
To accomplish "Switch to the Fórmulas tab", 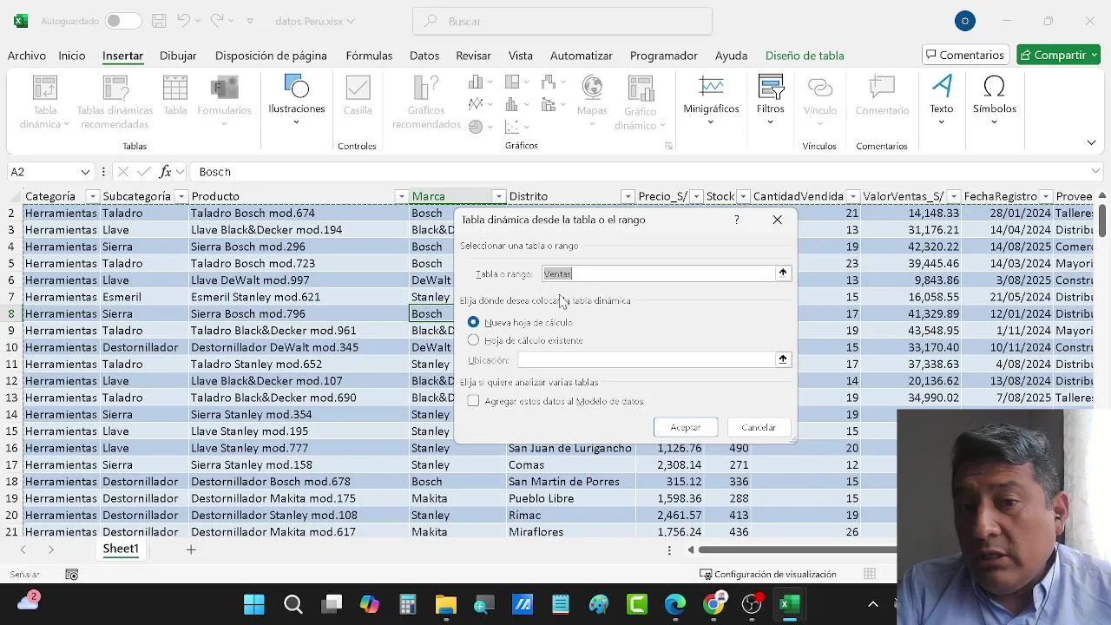I will point(369,56).
